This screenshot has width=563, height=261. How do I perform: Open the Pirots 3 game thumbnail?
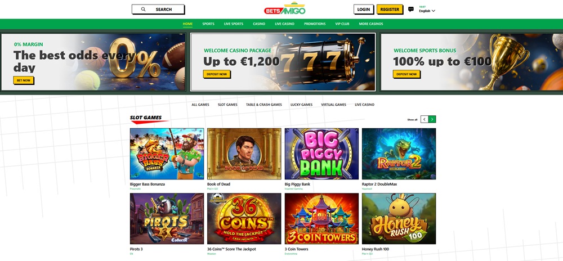167,219
